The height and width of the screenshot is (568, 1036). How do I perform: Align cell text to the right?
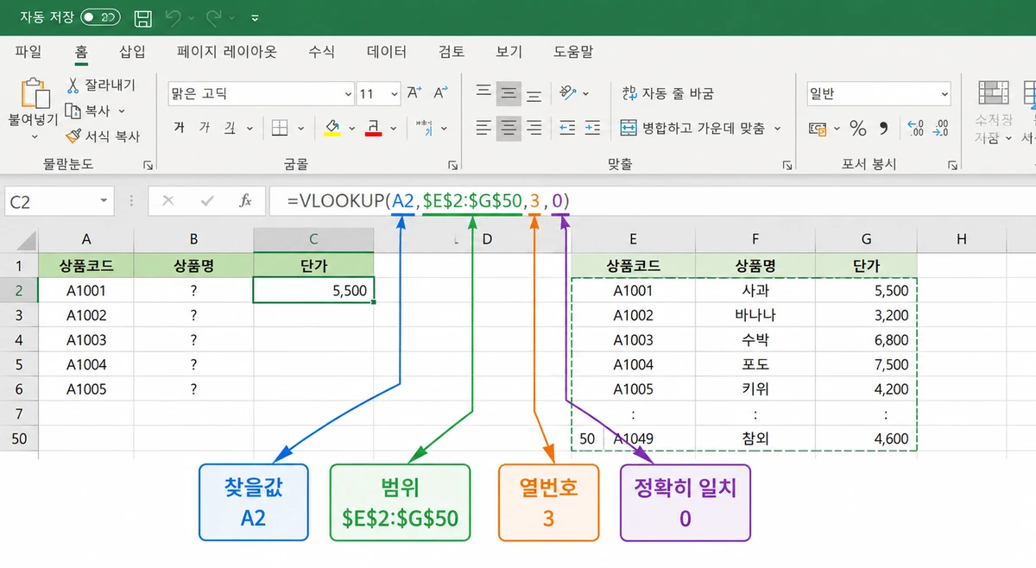[534, 128]
